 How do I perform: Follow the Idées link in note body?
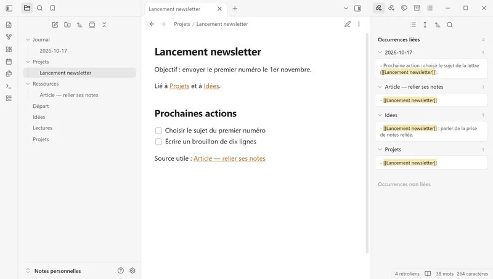coord(211,86)
